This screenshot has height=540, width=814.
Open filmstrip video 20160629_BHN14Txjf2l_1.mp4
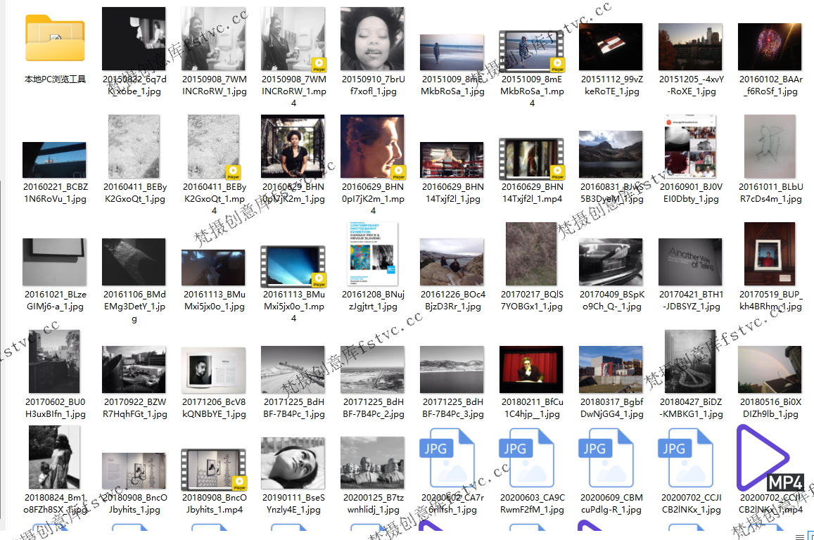(x=532, y=159)
